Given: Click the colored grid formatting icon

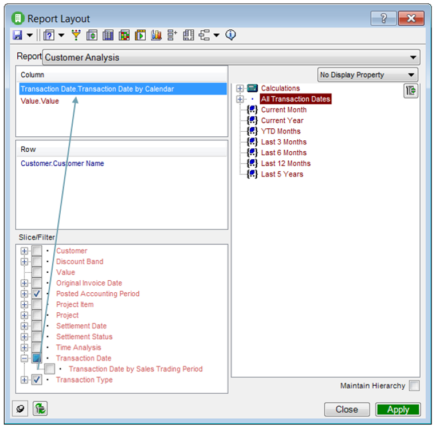Looking at the screenshot, I should tap(124, 35).
